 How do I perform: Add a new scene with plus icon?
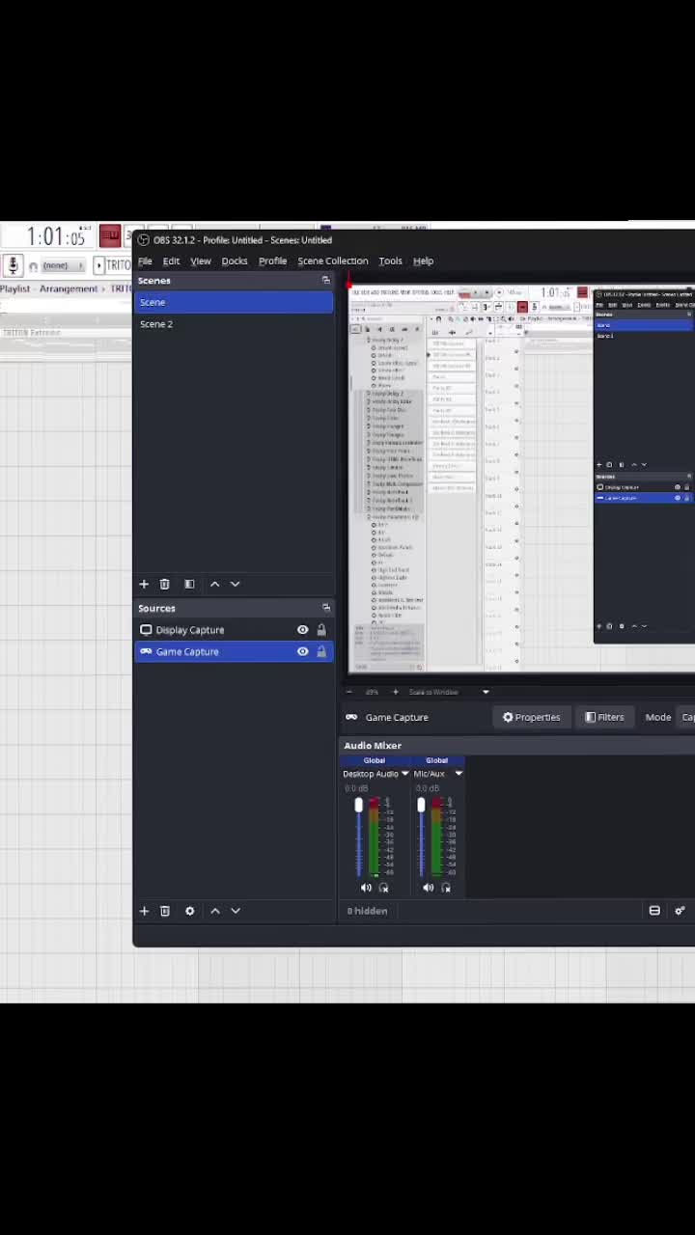point(144,584)
